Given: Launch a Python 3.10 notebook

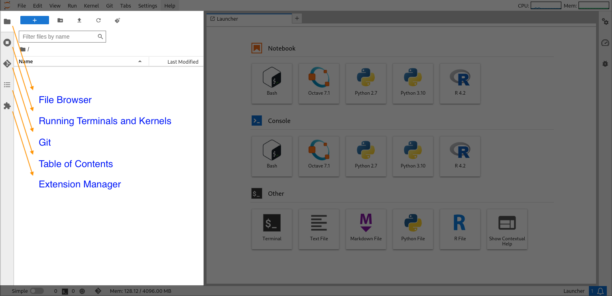Looking at the screenshot, I should pyautogui.click(x=413, y=84).
